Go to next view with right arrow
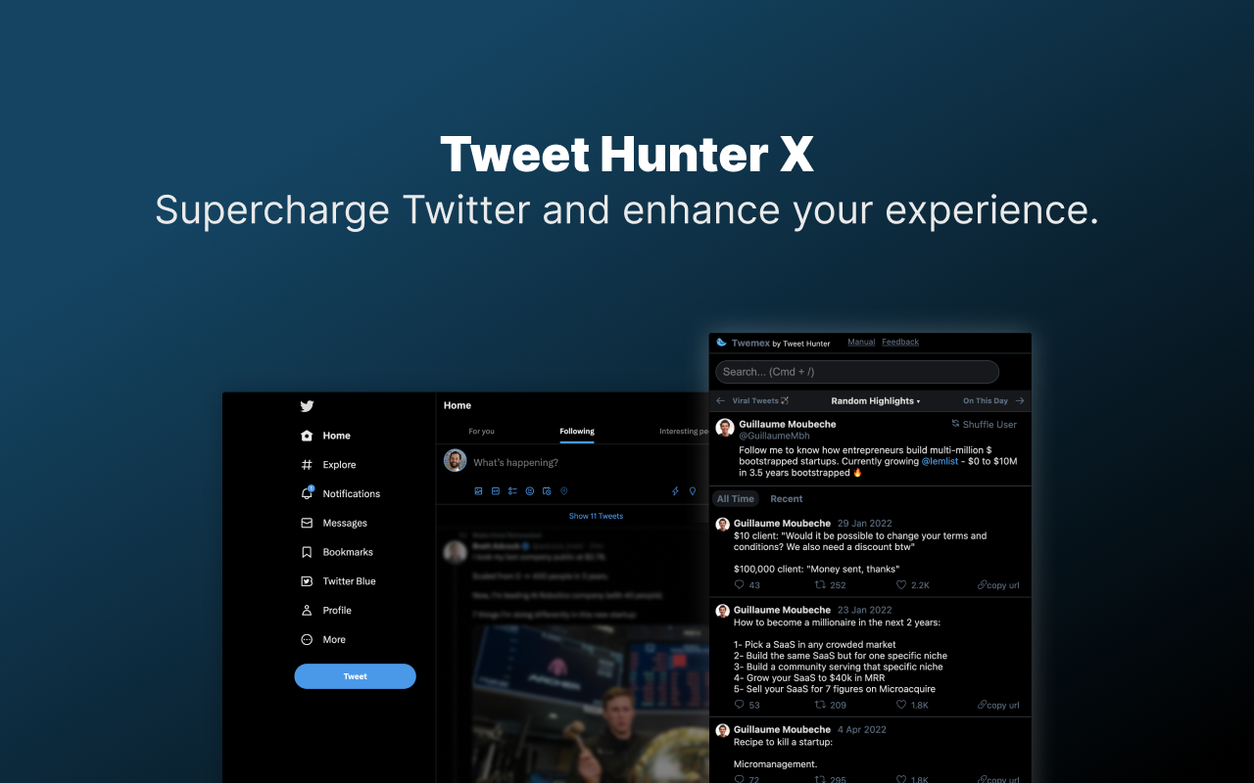 1020,400
